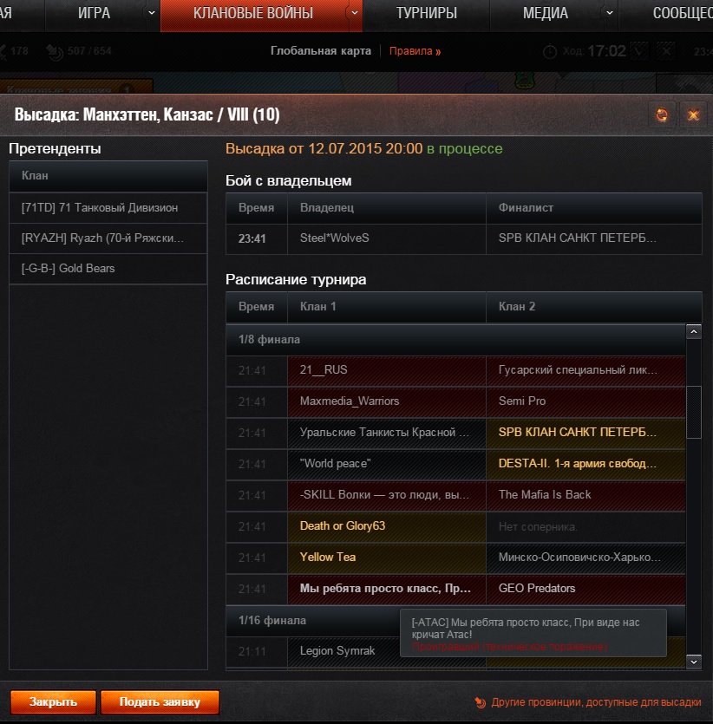Click The Mafia Is Back cell
Viewport: 713px width, 724px height.
585,495
